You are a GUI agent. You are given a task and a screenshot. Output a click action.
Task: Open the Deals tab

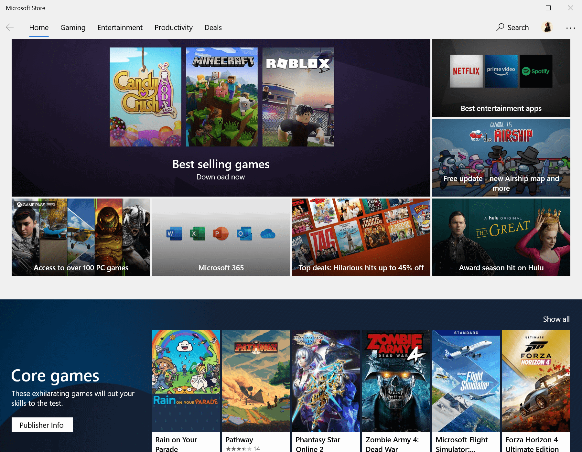coord(213,27)
